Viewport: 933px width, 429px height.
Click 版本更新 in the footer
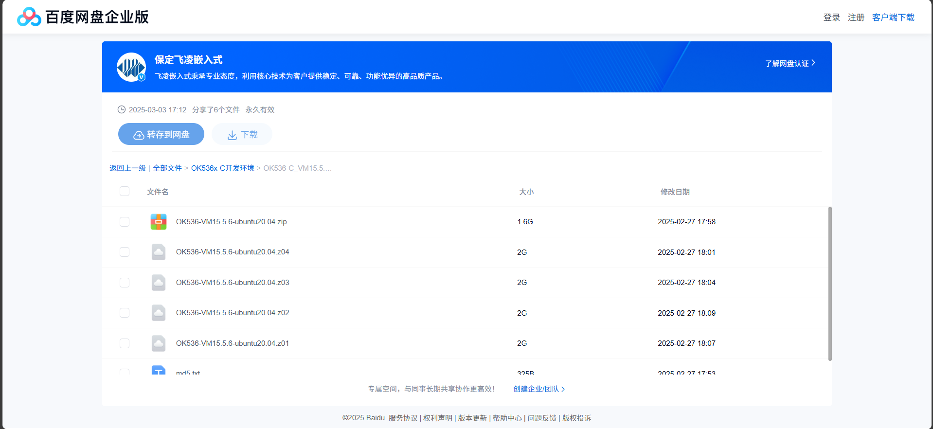472,418
